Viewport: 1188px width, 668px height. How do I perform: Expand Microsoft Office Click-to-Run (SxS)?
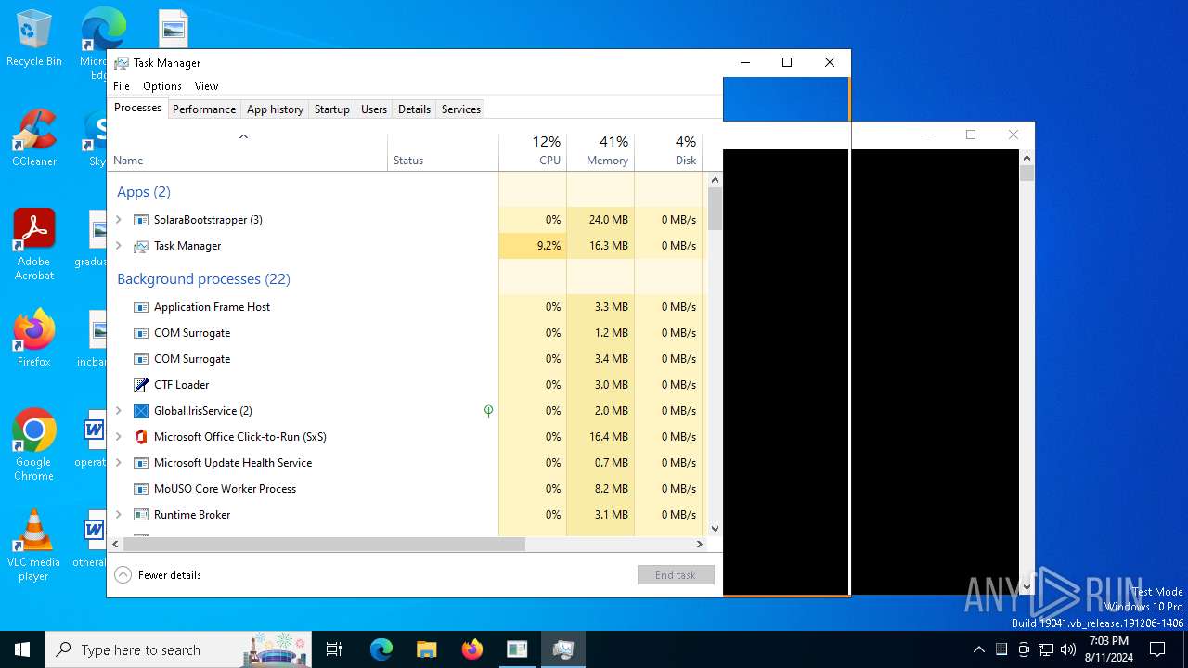pyautogui.click(x=118, y=437)
